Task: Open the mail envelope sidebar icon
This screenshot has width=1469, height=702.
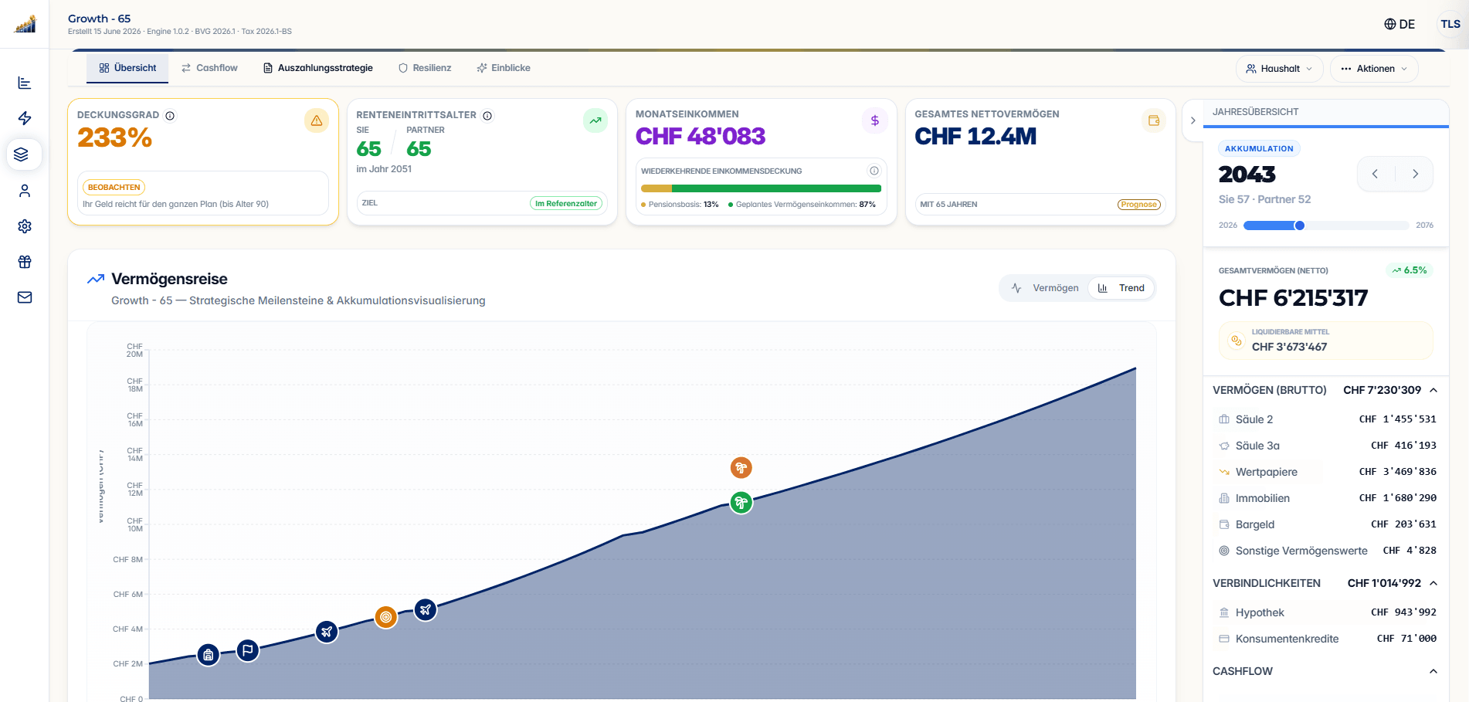Action: coord(25,297)
